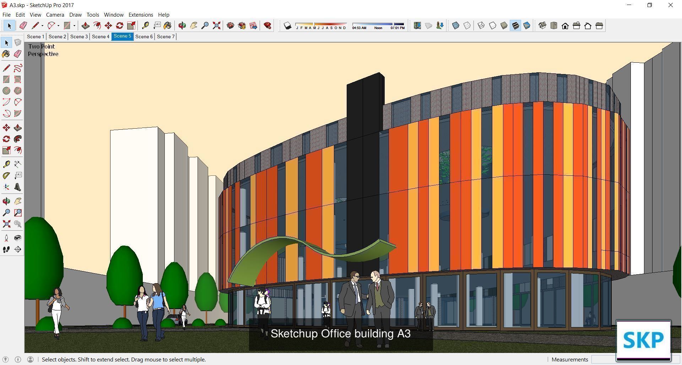The width and height of the screenshot is (682, 365).
Task: Toggle Shaded With Textures style
Action: click(x=515, y=26)
